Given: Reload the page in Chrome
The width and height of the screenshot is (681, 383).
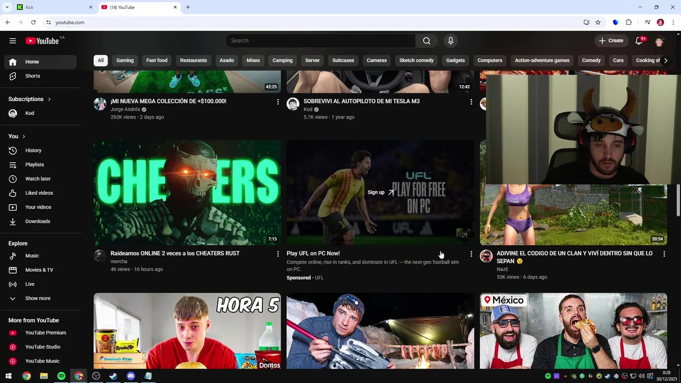Looking at the screenshot, I should point(33,22).
